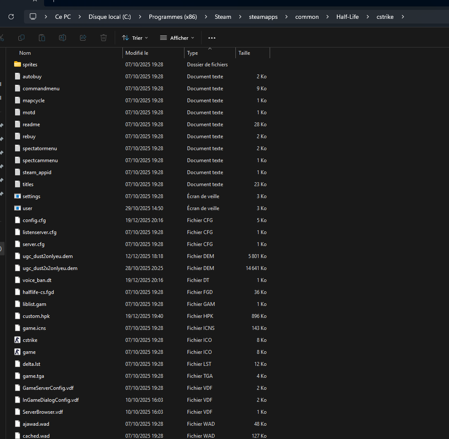Click the titles text document icon

coord(18,184)
